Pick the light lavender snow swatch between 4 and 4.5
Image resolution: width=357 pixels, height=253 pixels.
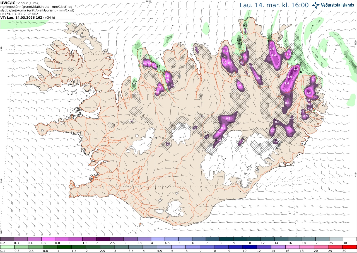[158, 239]
